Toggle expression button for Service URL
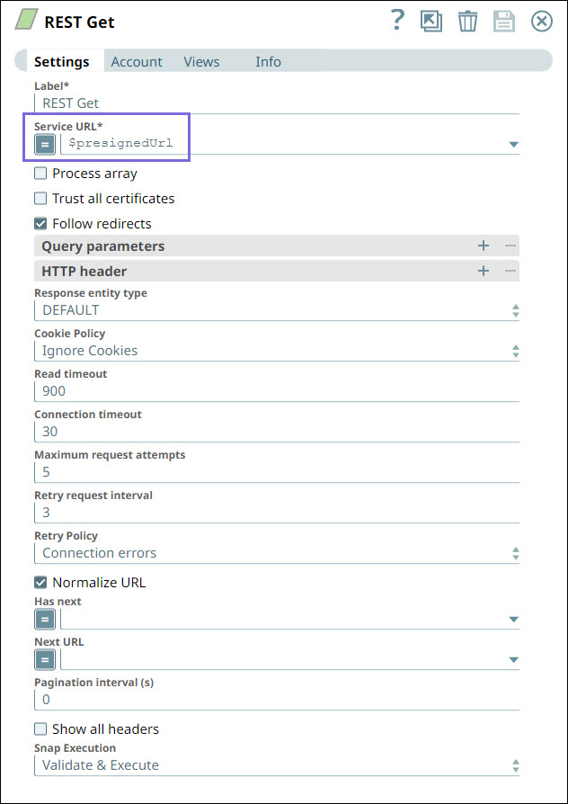 point(45,144)
